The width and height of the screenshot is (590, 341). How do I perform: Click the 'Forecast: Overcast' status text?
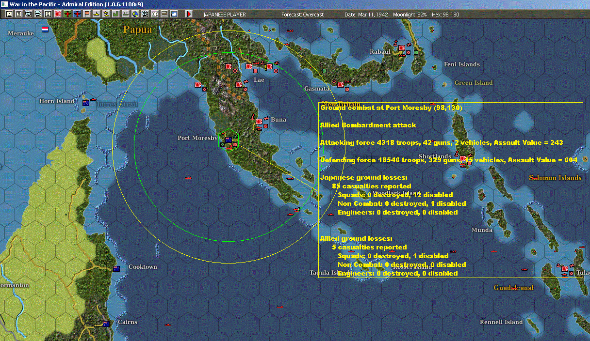302,15
